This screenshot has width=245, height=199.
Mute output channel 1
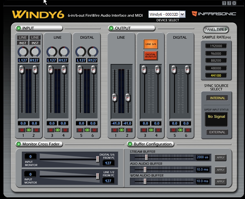pos(114,130)
